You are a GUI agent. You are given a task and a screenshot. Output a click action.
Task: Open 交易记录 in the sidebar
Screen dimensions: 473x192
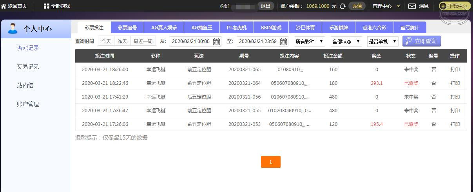point(28,66)
